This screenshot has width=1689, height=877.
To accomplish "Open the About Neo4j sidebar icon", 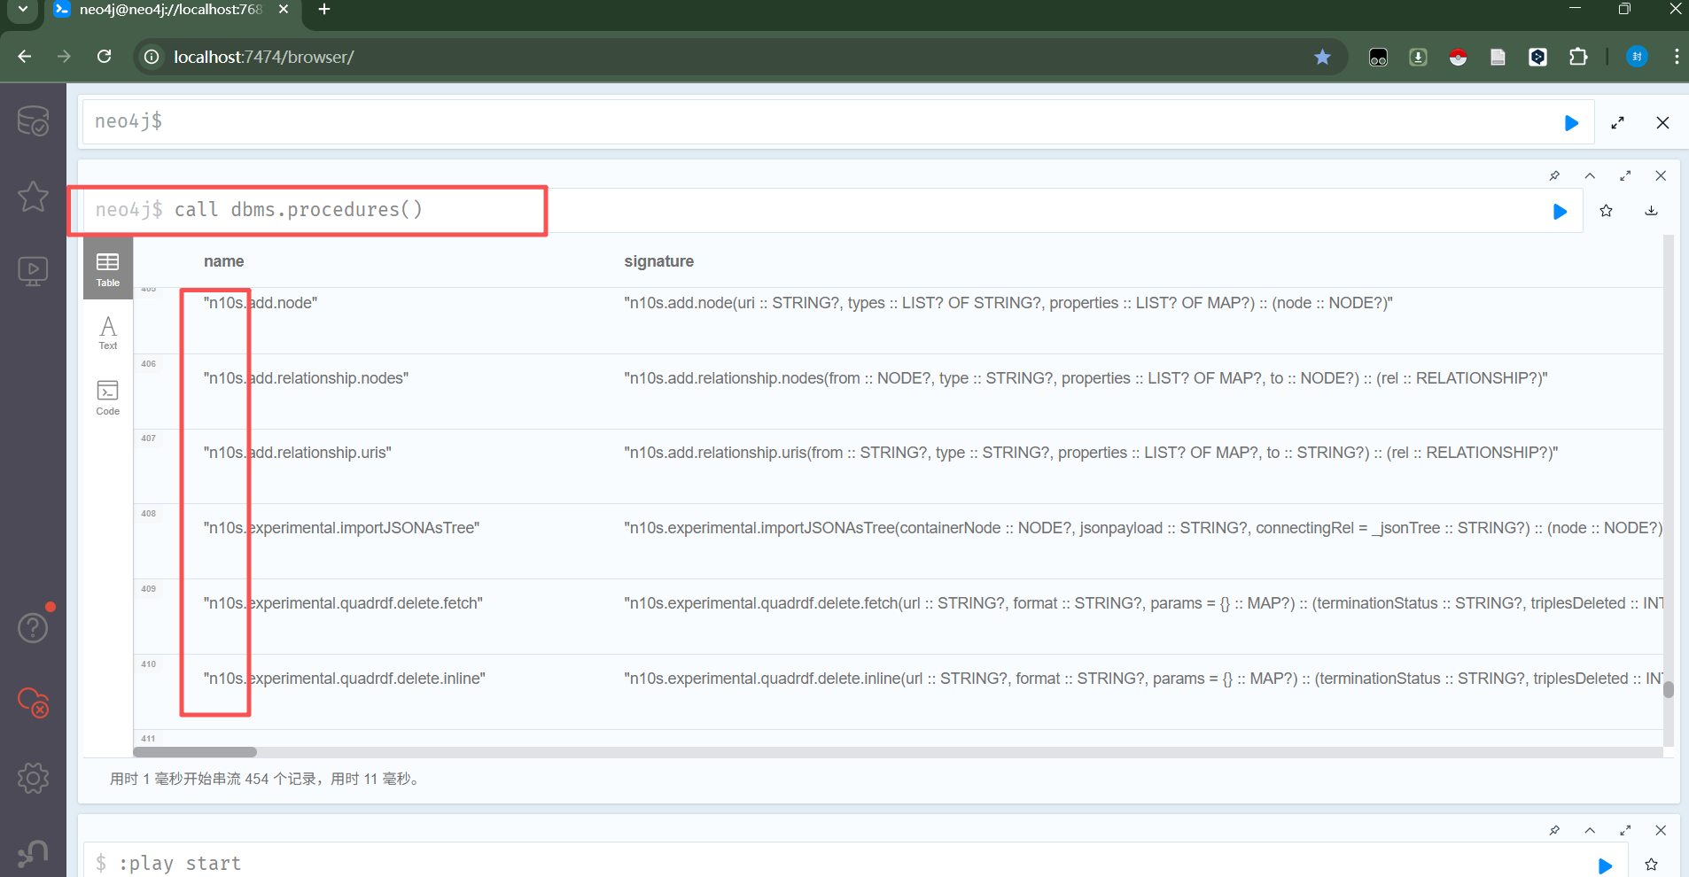I will 33,853.
